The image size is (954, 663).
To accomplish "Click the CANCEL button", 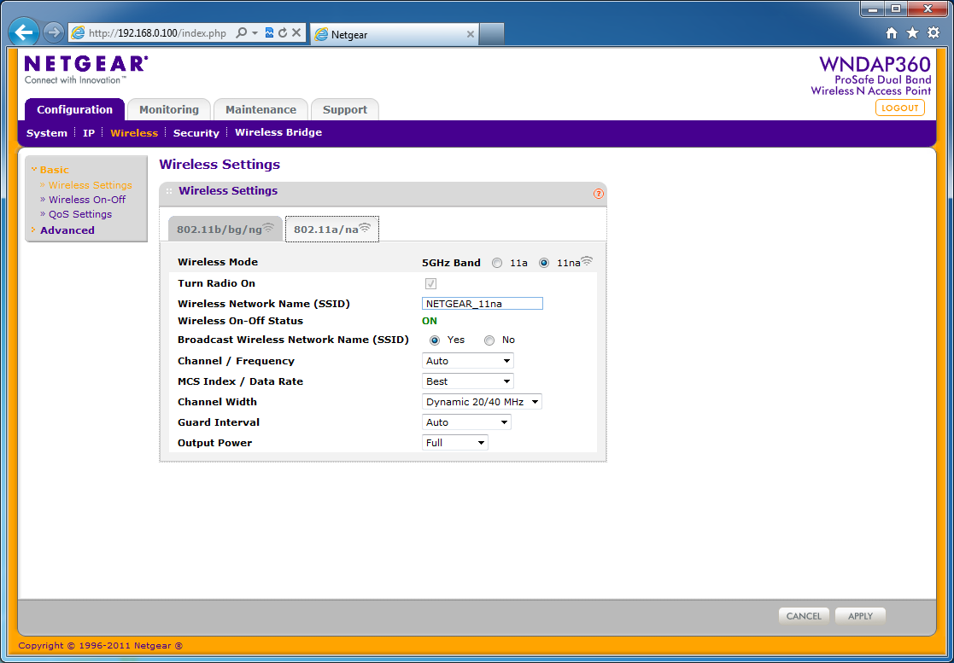I will 804,615.
